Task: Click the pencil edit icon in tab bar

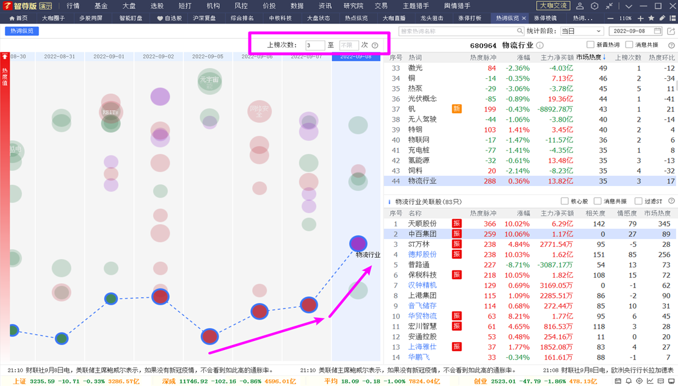Action: (x=662, y=18)
